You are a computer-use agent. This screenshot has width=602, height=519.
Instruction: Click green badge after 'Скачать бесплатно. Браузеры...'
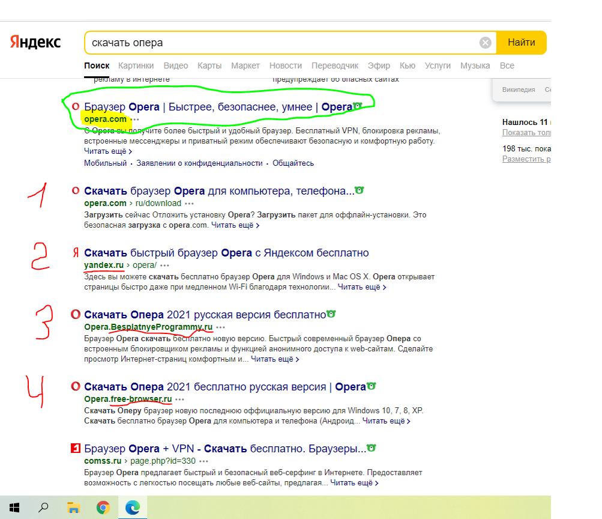tap(372, 448)
